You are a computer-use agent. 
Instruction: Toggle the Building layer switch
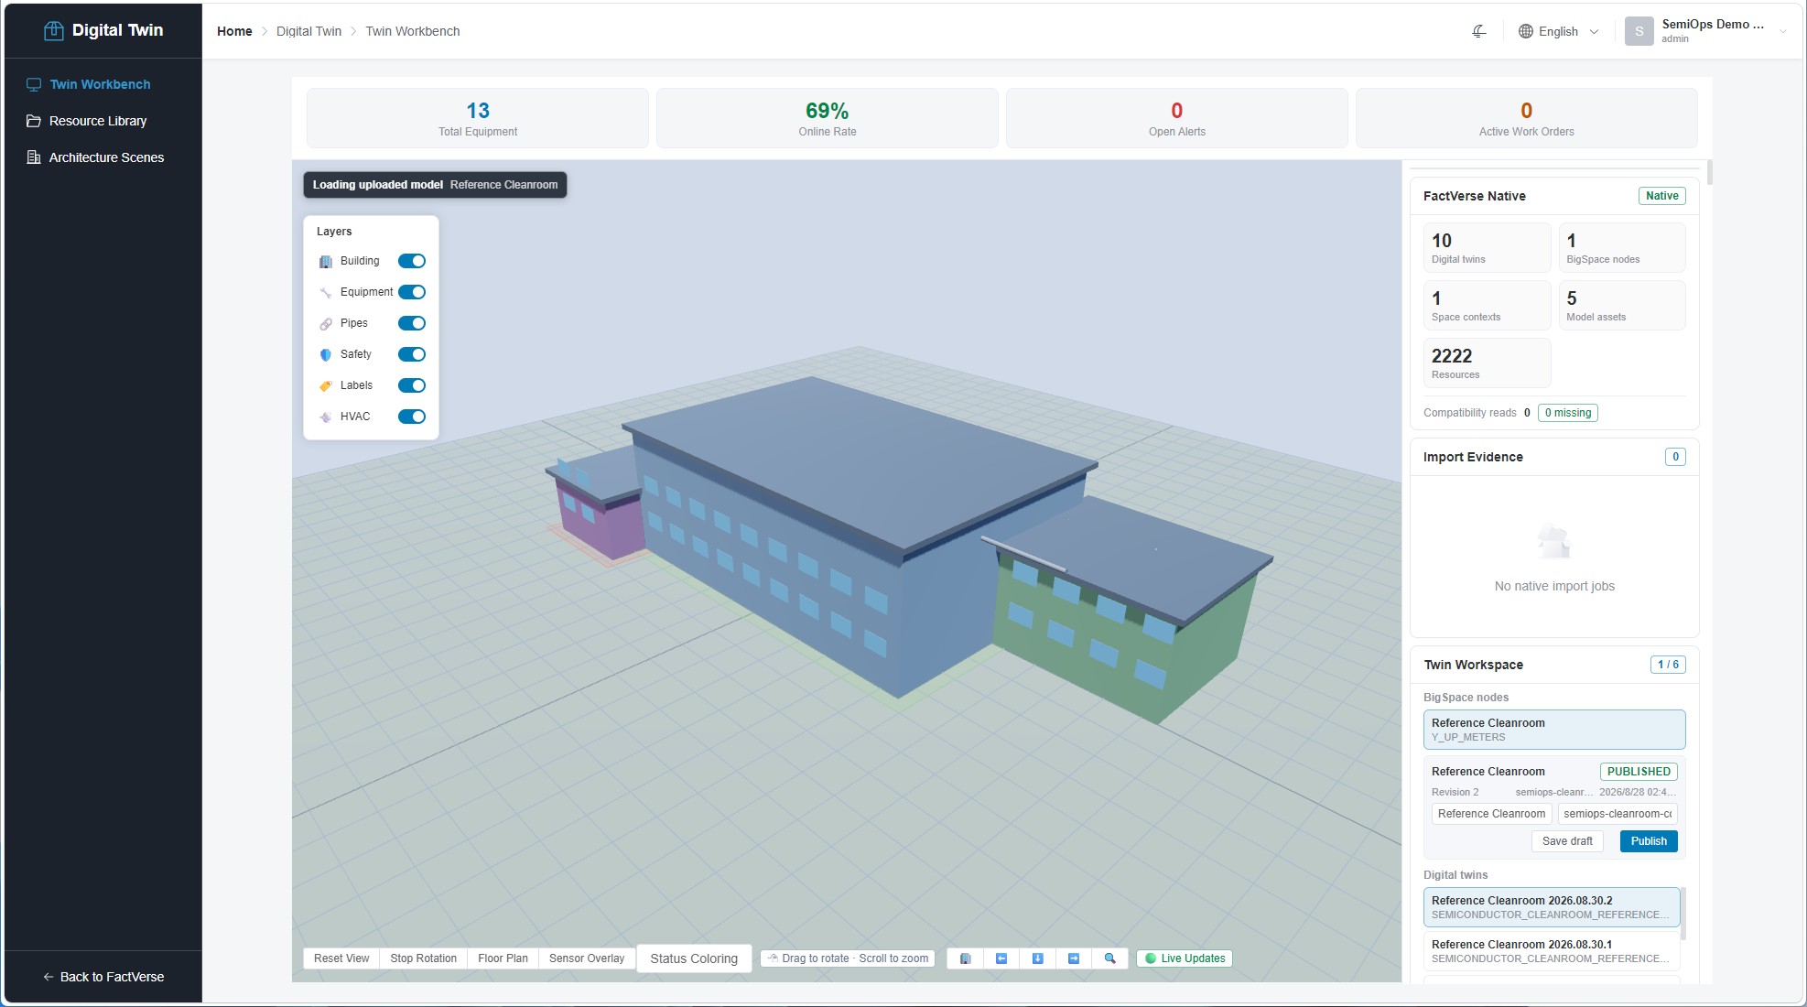[x=412, y=261]
